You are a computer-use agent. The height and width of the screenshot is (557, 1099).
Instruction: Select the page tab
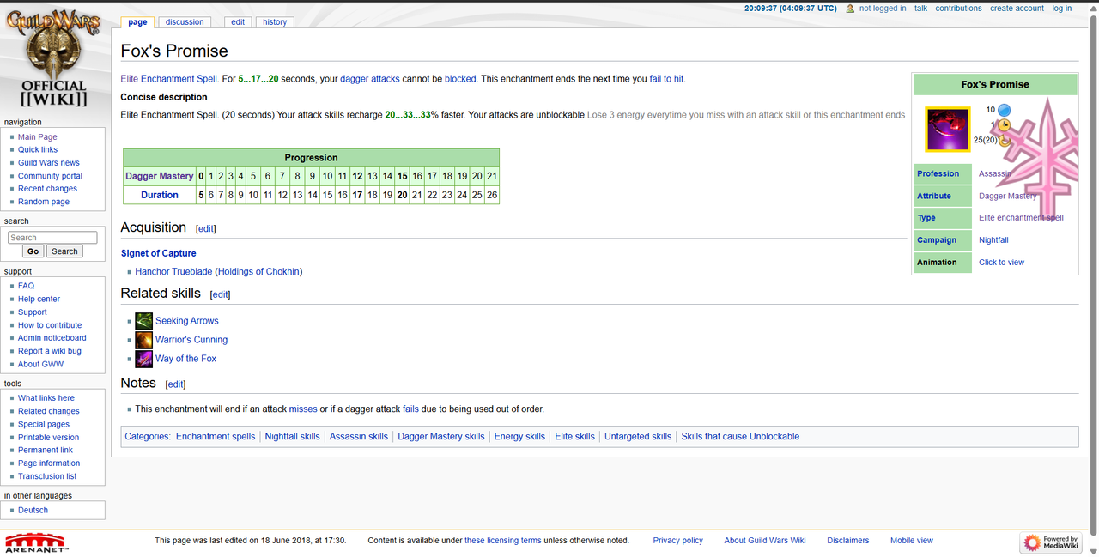tap(137, 22)
